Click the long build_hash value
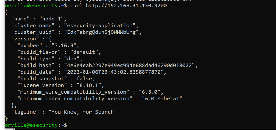276x130 pixels. (130, 65)
